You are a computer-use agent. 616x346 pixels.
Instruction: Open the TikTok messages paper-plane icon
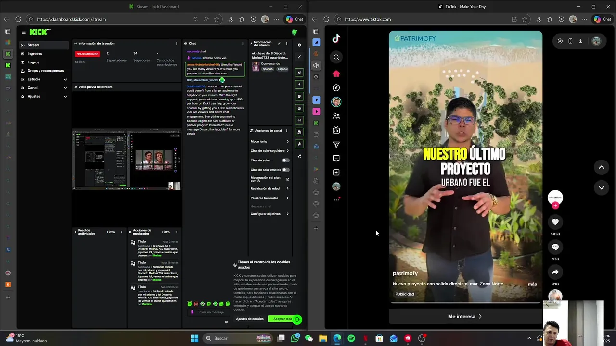point(336,145)
